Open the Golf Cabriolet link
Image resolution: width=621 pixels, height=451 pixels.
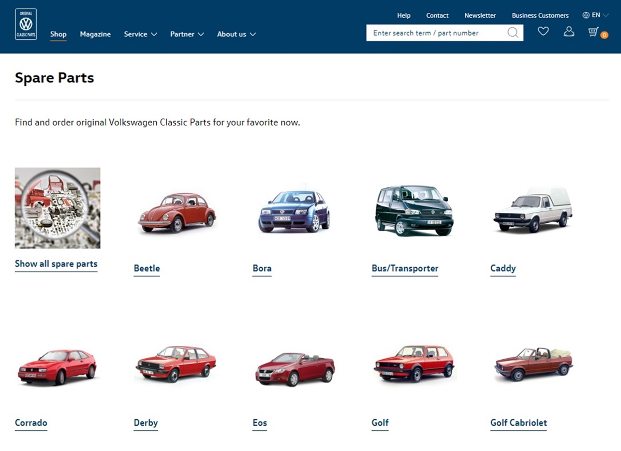tap(519, 423)
